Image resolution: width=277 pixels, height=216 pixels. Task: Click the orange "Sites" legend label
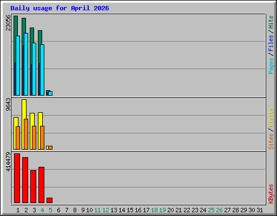coord(271,141)
